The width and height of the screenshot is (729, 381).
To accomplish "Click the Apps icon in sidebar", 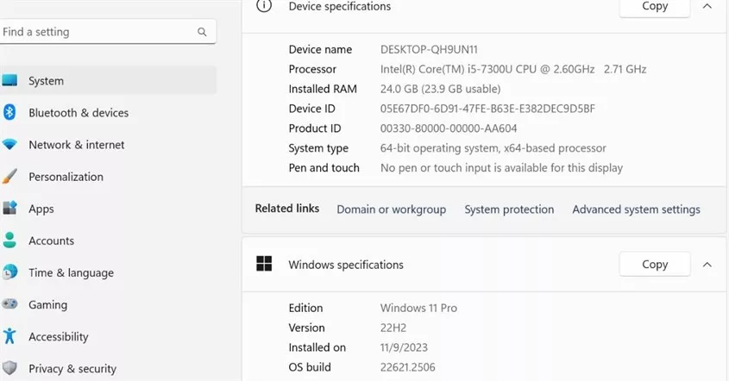I will click(x=9, y=209).
